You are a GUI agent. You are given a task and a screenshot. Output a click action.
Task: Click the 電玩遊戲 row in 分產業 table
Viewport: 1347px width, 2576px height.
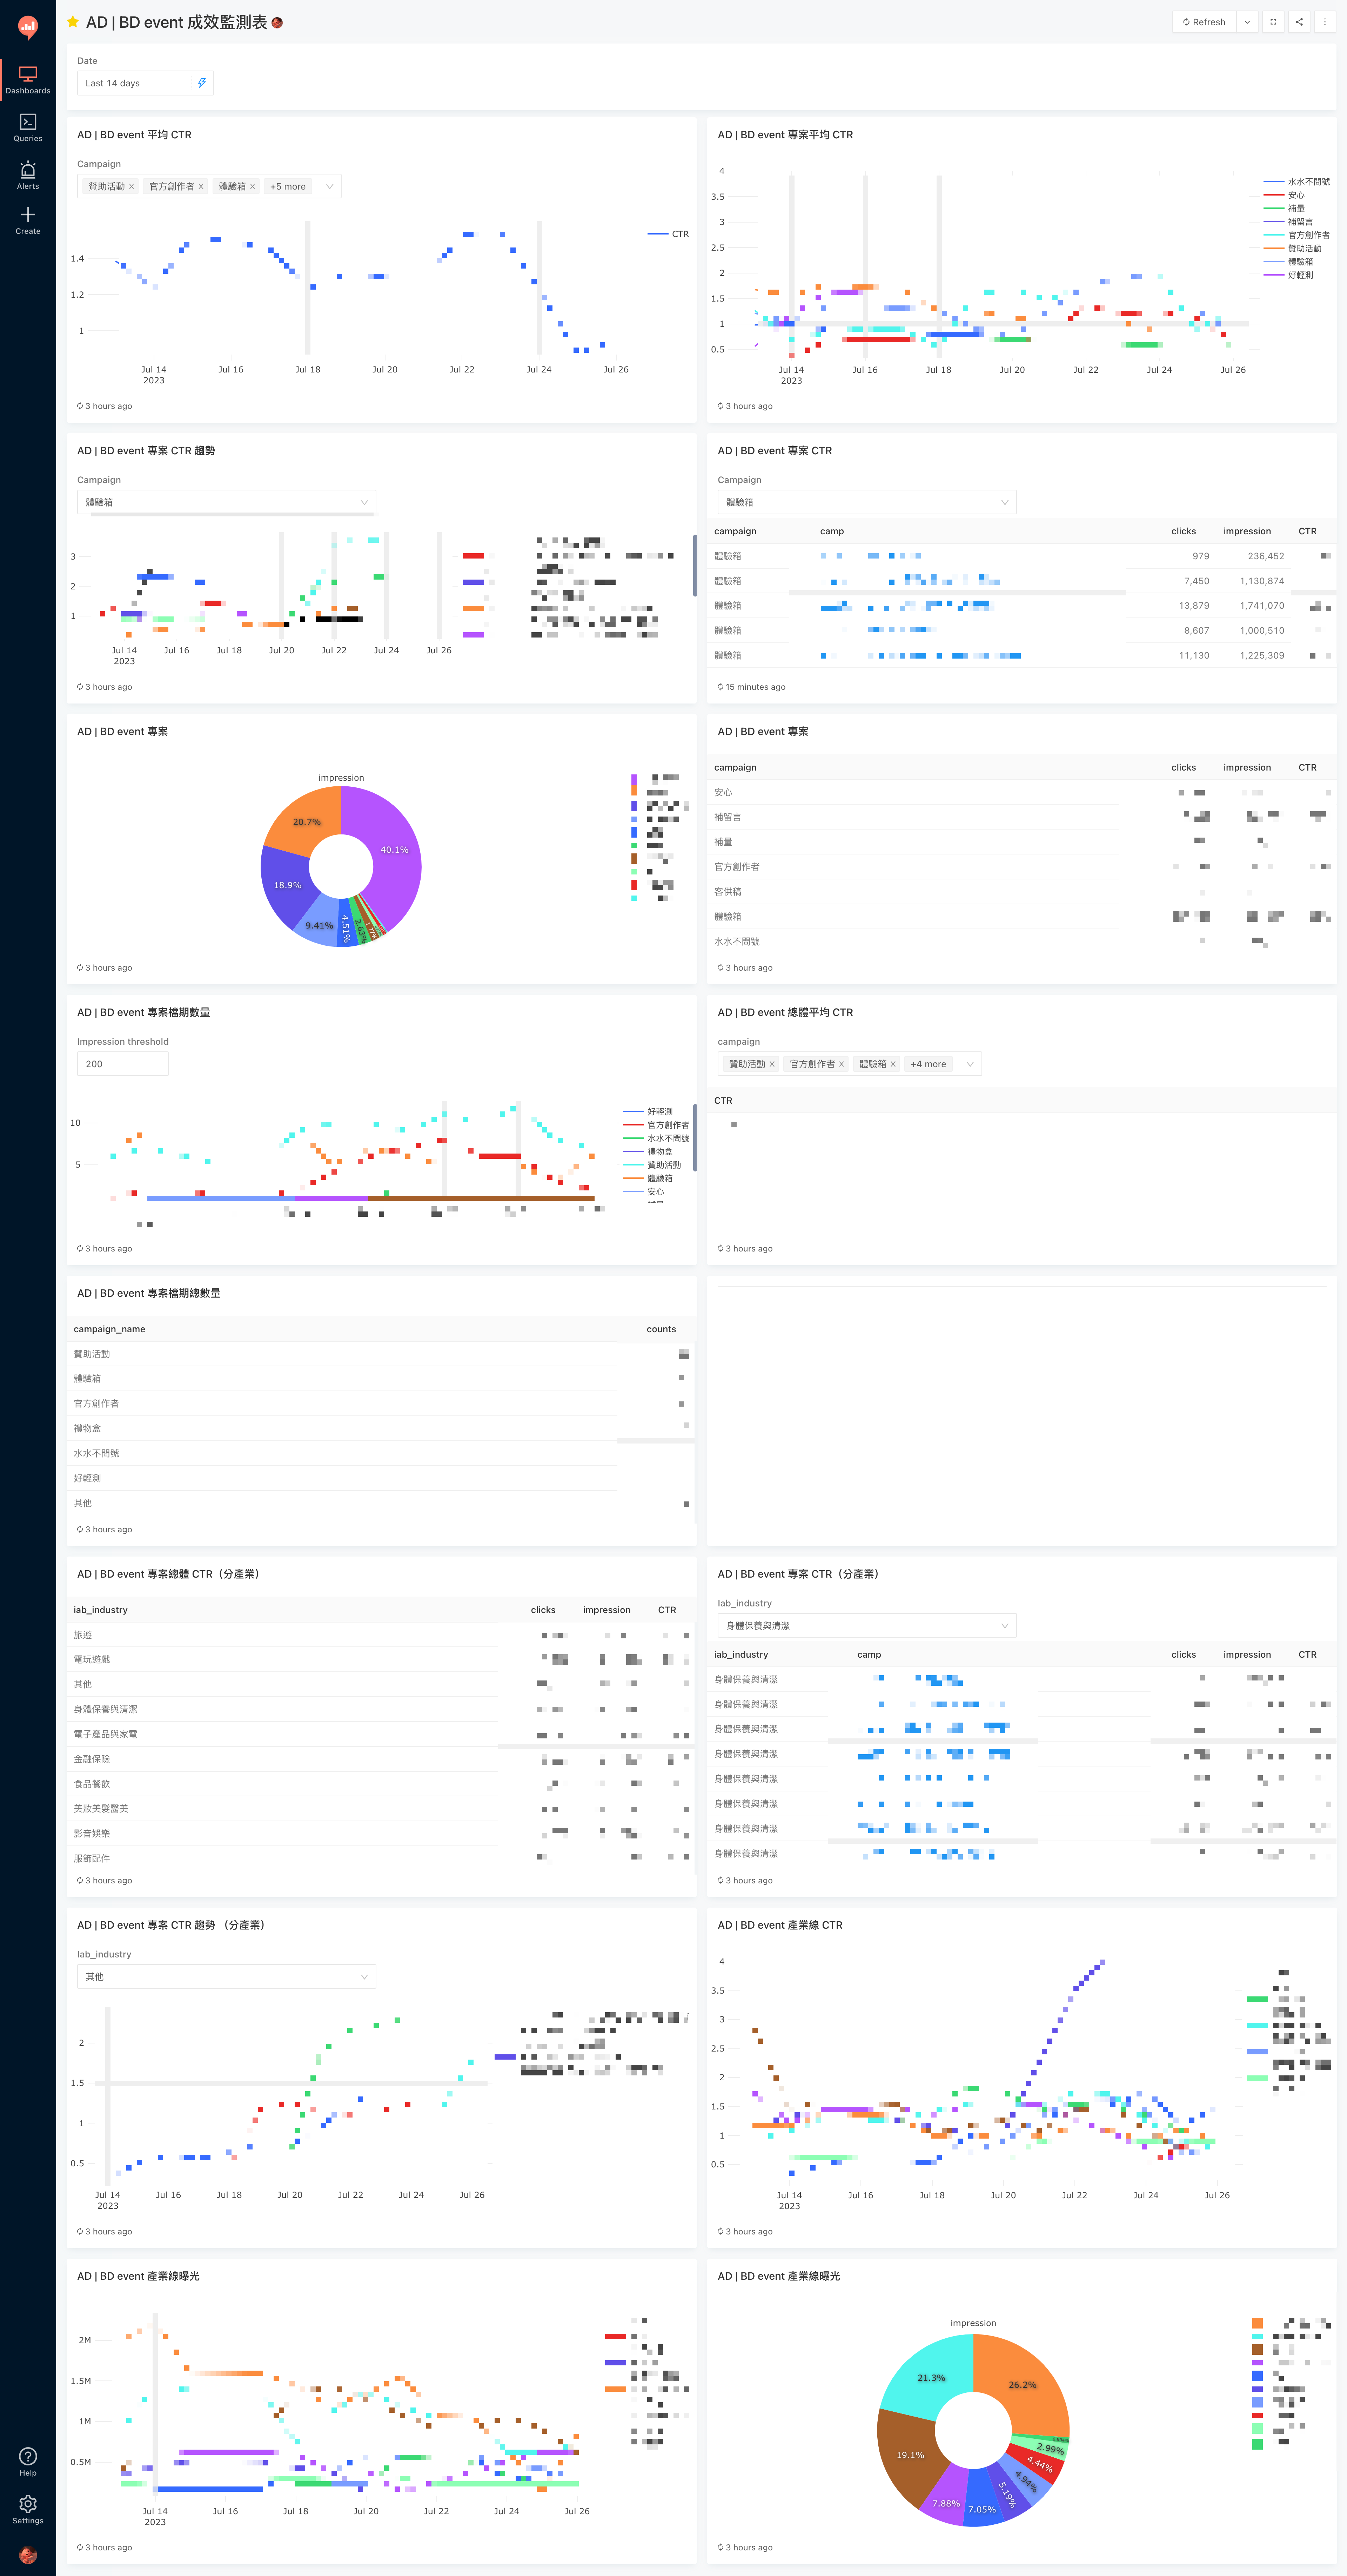pyautogui.click(x=381, y=1659)
